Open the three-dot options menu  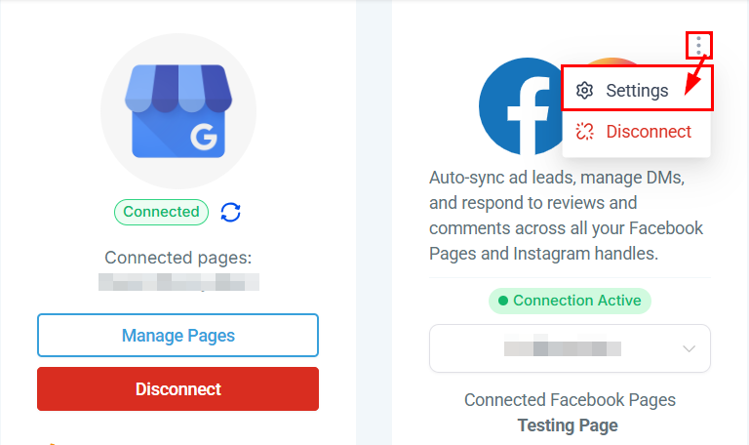[x=698, y=45]
